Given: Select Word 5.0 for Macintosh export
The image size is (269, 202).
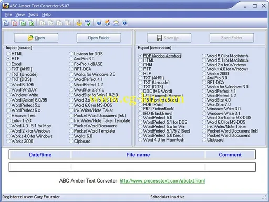Looking at the screenshot, I should 225,56.
